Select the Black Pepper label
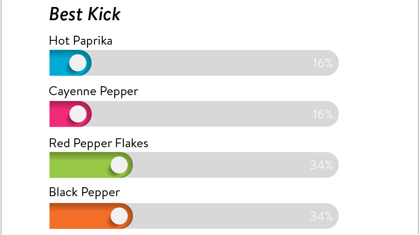This screenshot has width=420, height=235. 84,193
